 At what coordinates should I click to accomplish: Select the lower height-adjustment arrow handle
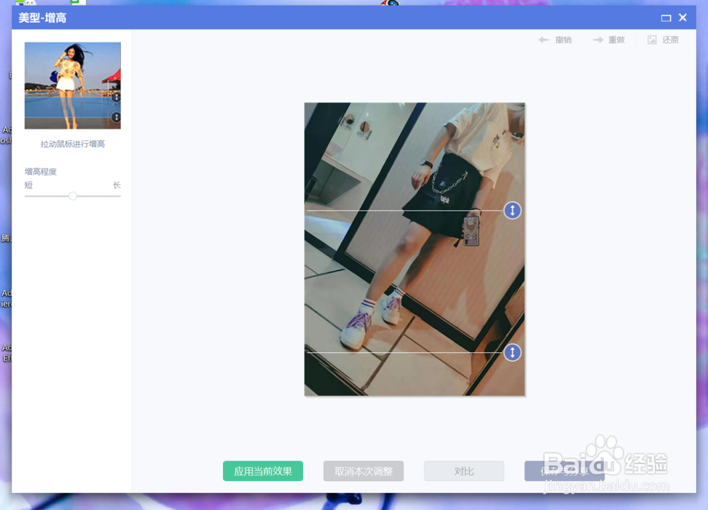tap(513, 352)
